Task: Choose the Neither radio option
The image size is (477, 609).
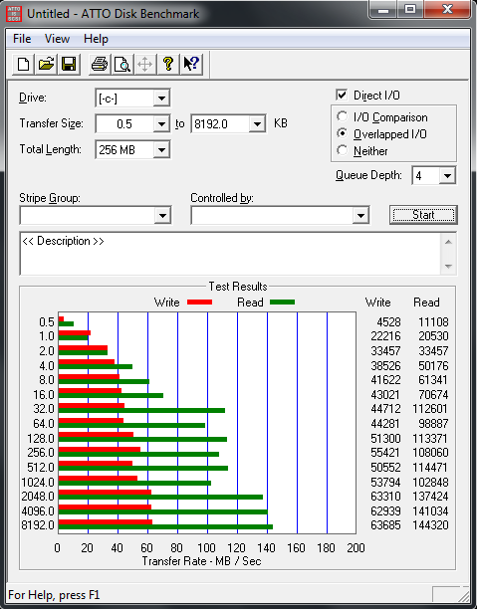Action: click(x=343, y=150)
